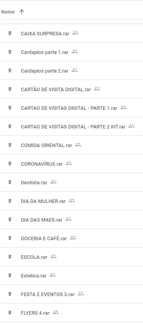Image resolution: width=143 pixels, height=324 pixels.
Task: Select CARTAO DE VISITAS DIGITAL - PARTE 2 KIT.rar
Action: (71, 126)
